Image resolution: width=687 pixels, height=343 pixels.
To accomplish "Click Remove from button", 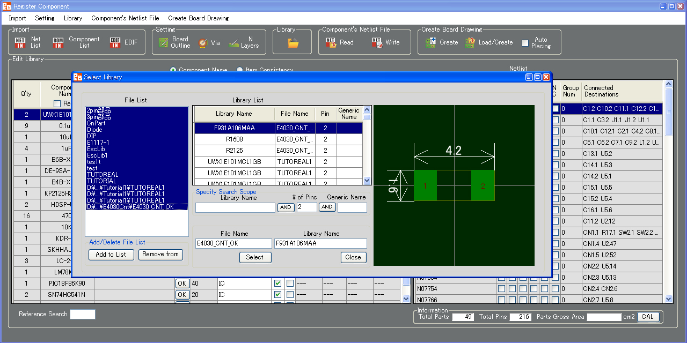I will 160,255.
